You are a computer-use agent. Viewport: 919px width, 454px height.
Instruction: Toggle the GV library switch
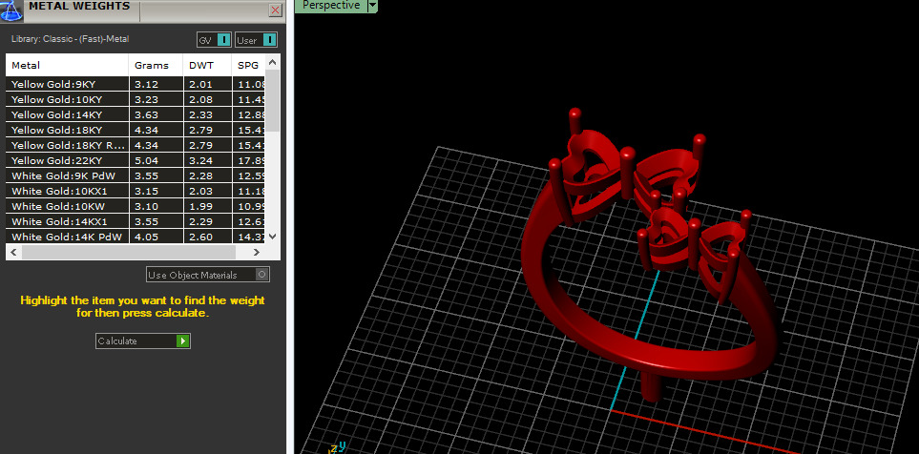coord(215,40)
